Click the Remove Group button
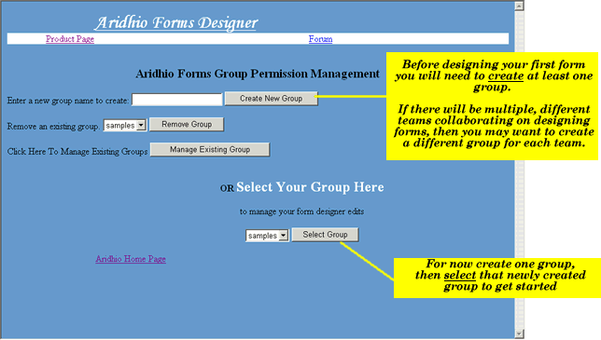 click(187, 124)
